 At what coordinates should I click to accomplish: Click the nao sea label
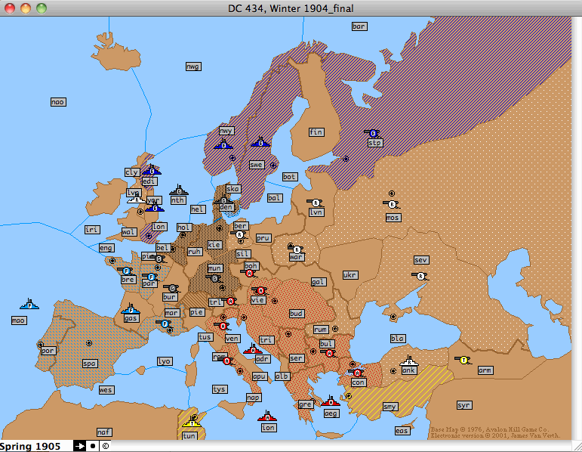[x=58, y=102]
